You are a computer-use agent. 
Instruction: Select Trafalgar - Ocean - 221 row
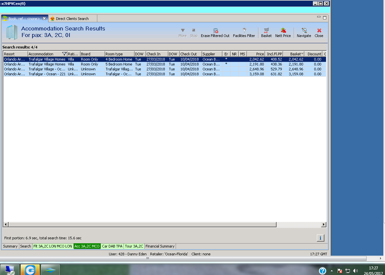point(164,74)
